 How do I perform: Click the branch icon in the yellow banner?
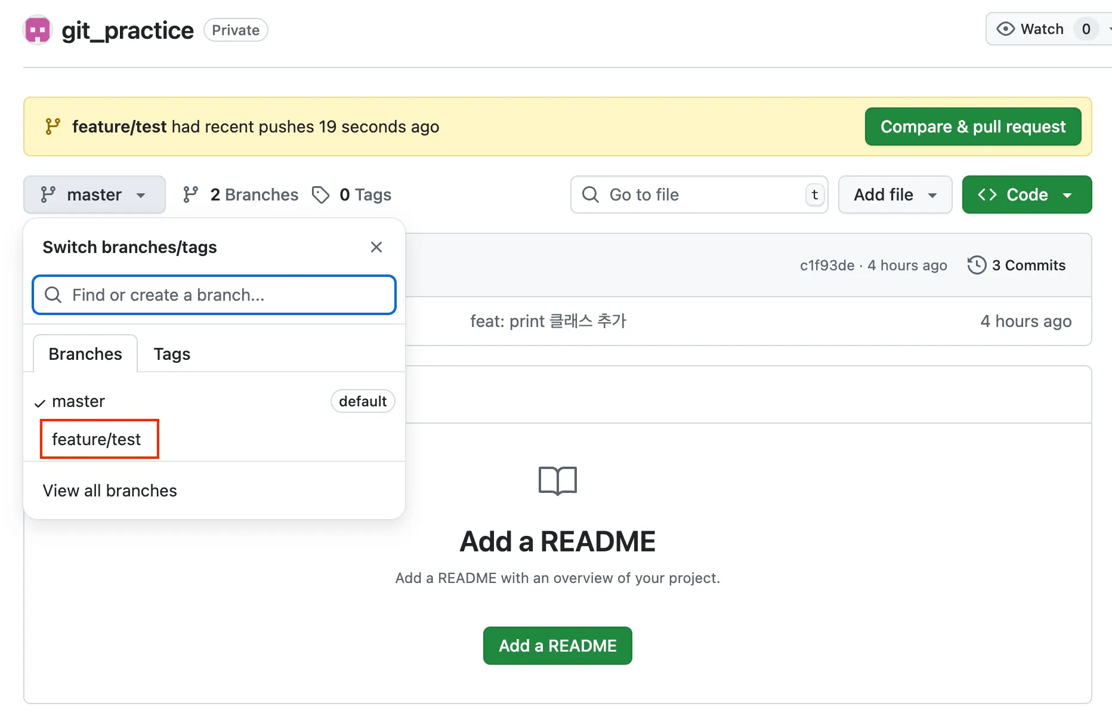click(52, 127)
